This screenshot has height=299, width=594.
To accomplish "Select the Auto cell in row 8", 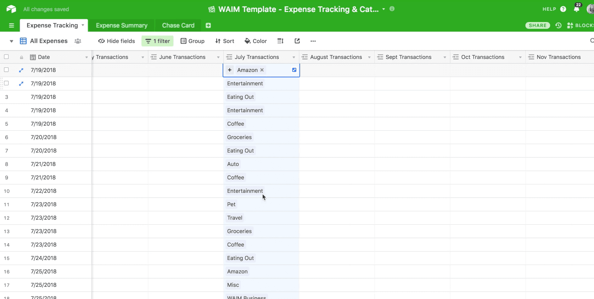I will pos(261,164).
